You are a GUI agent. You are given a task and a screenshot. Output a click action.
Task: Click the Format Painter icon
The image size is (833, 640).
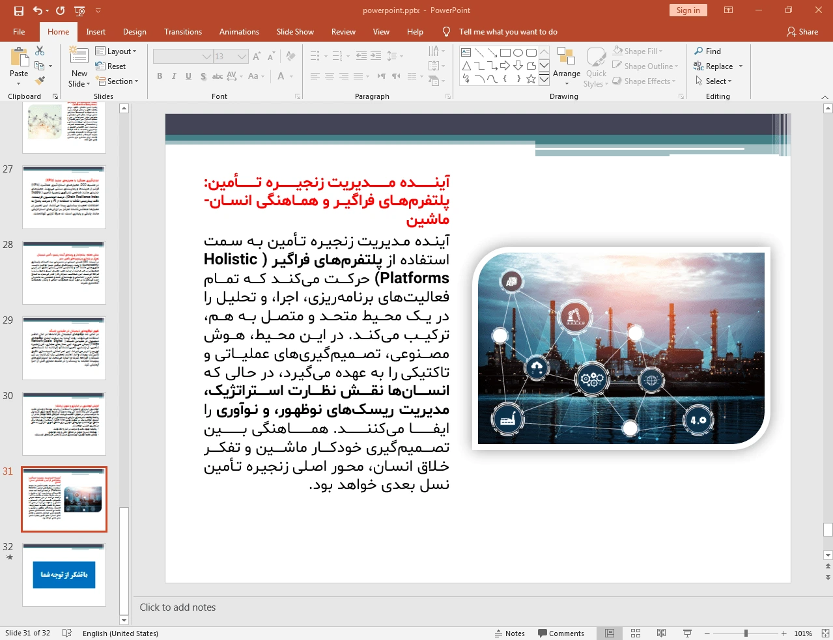(40, 81)
